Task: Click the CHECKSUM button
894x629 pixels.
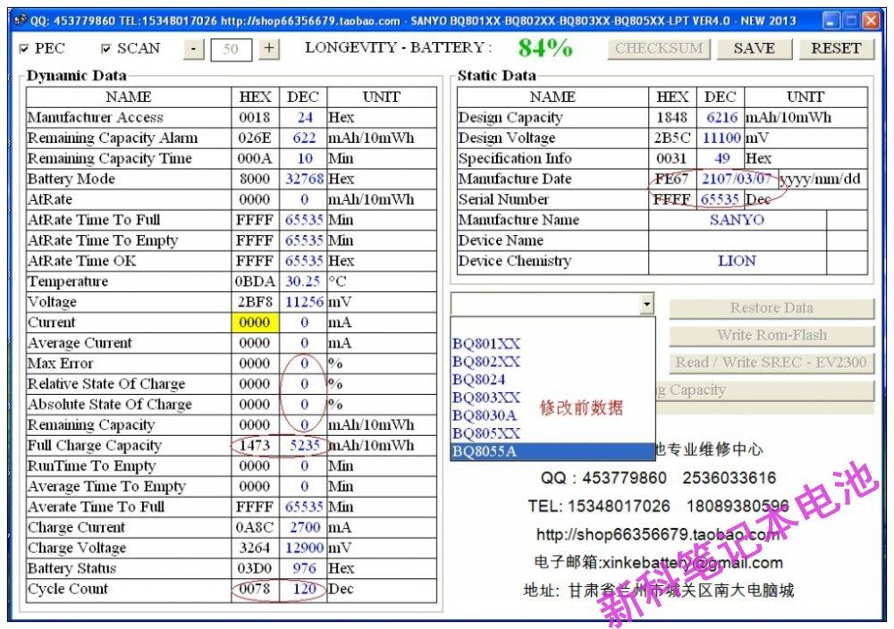Action: coord(659,49)
